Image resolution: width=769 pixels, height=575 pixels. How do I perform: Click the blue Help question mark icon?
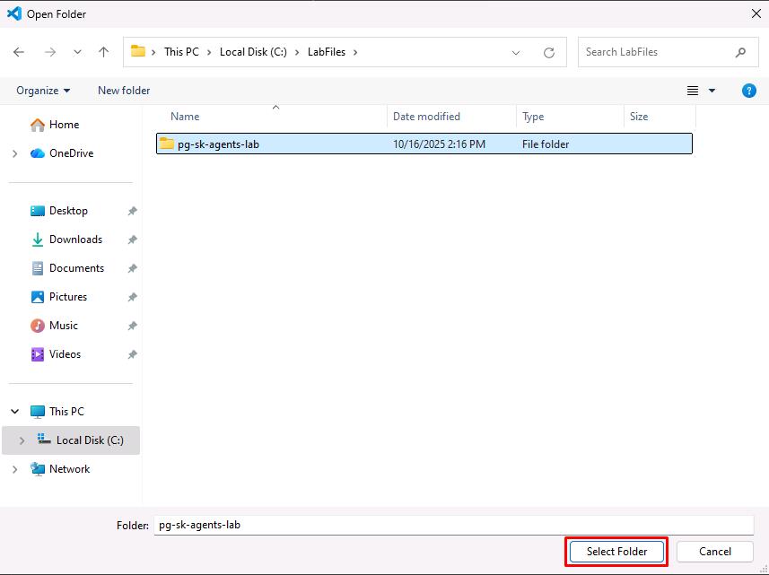click(x=749, y=91)
